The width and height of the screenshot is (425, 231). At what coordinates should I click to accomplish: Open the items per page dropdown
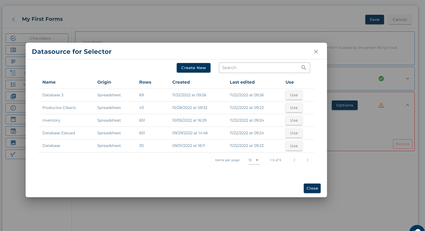coord(254,160)
